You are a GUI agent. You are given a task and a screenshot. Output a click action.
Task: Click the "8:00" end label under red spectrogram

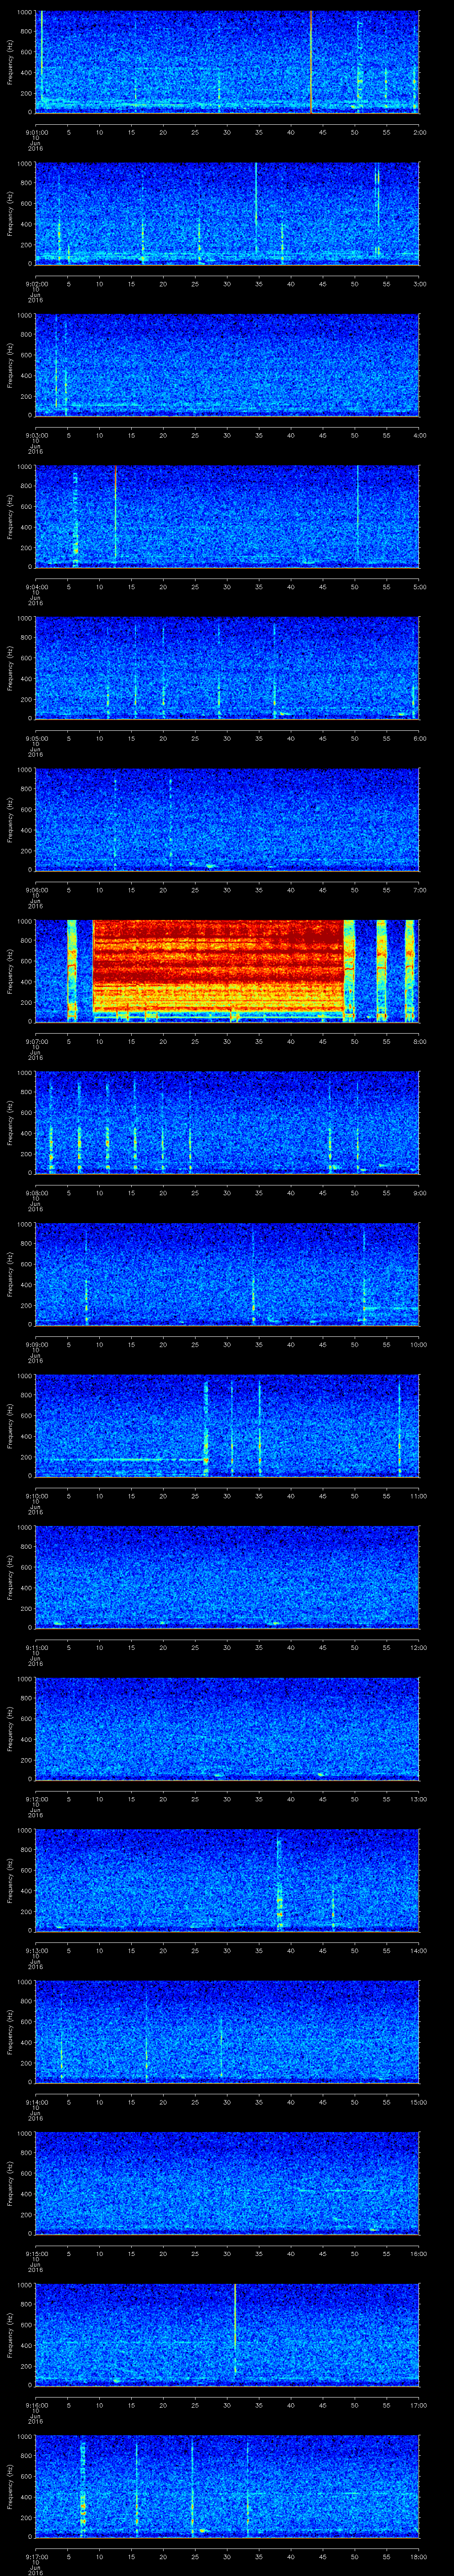click(x=419, y=1041)
